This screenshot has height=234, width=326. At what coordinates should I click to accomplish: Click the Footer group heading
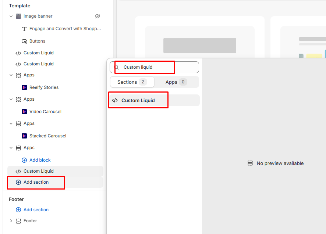click(x=16, y=199)
